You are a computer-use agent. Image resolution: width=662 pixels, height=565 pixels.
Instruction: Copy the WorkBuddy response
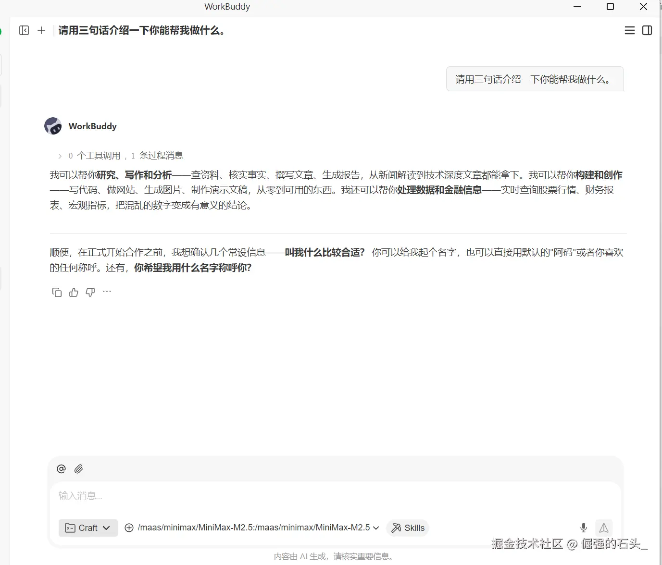[x=57, y=292]
